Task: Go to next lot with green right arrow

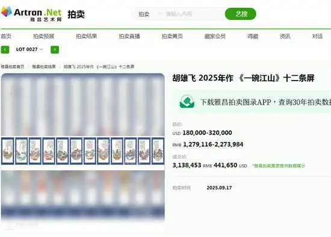Action: [55, 49]
